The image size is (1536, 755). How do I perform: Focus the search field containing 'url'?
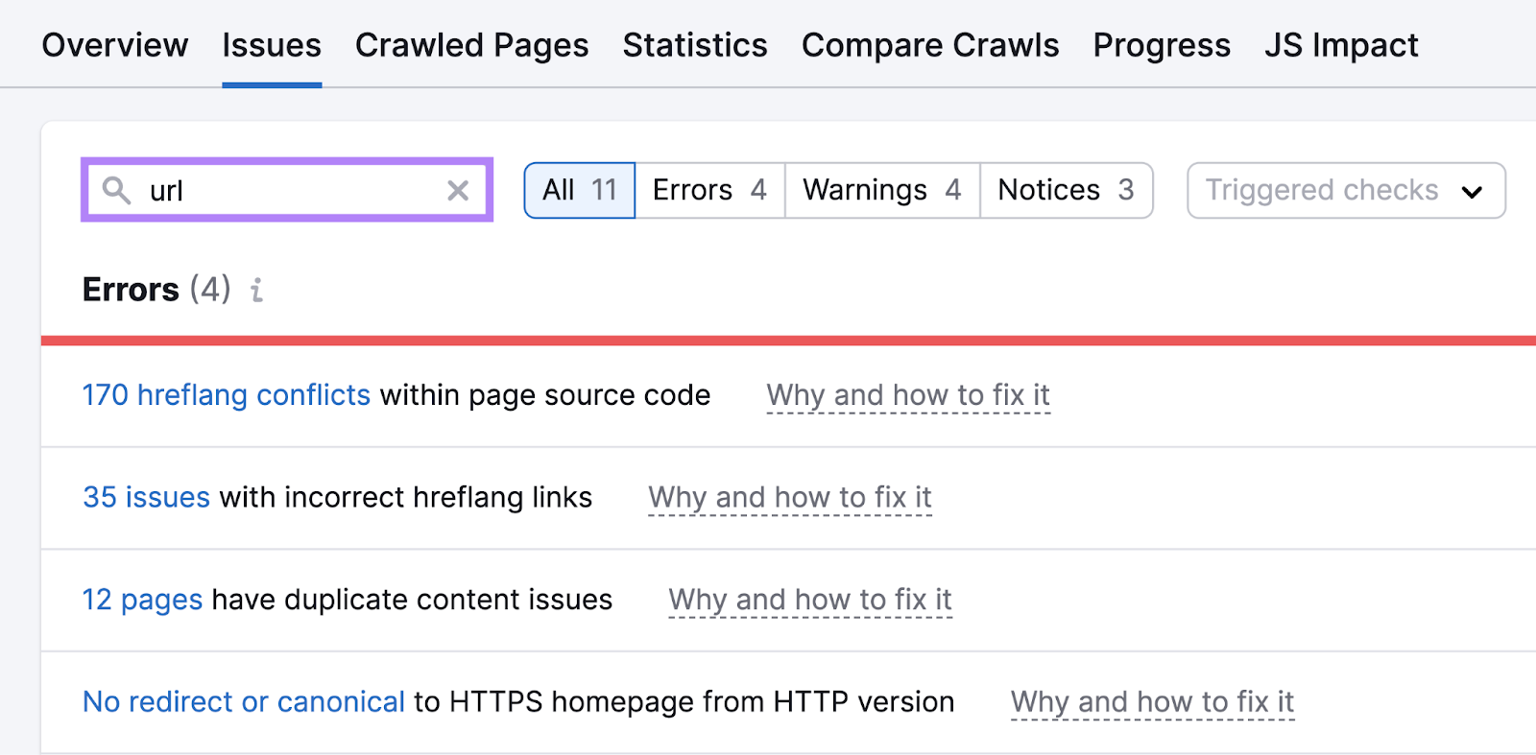[287, 190]
